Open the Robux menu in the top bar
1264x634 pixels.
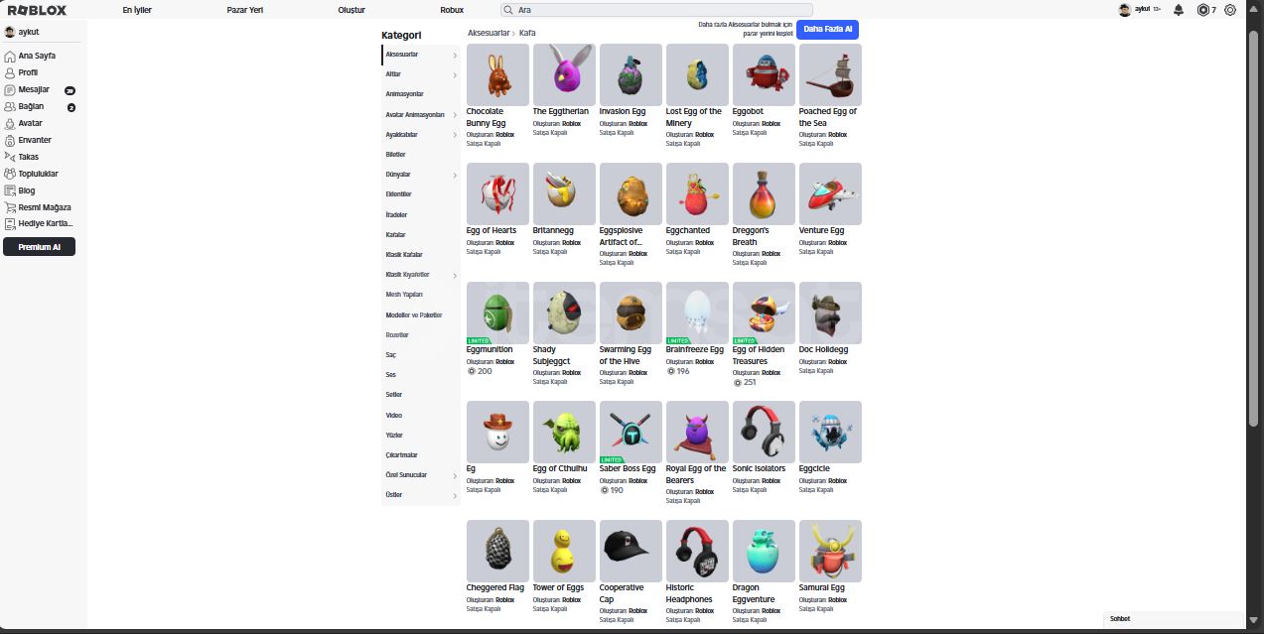452,10
